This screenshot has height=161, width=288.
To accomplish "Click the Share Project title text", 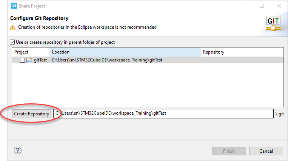I will pos(32,6).
